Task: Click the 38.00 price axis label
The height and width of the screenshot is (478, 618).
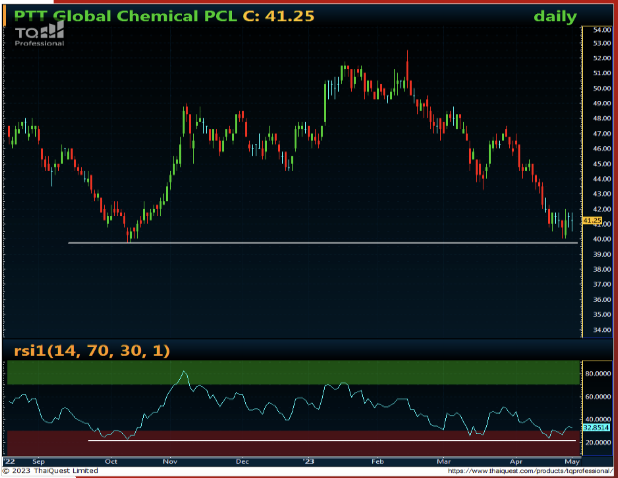Action: click(x=602, y=269)
